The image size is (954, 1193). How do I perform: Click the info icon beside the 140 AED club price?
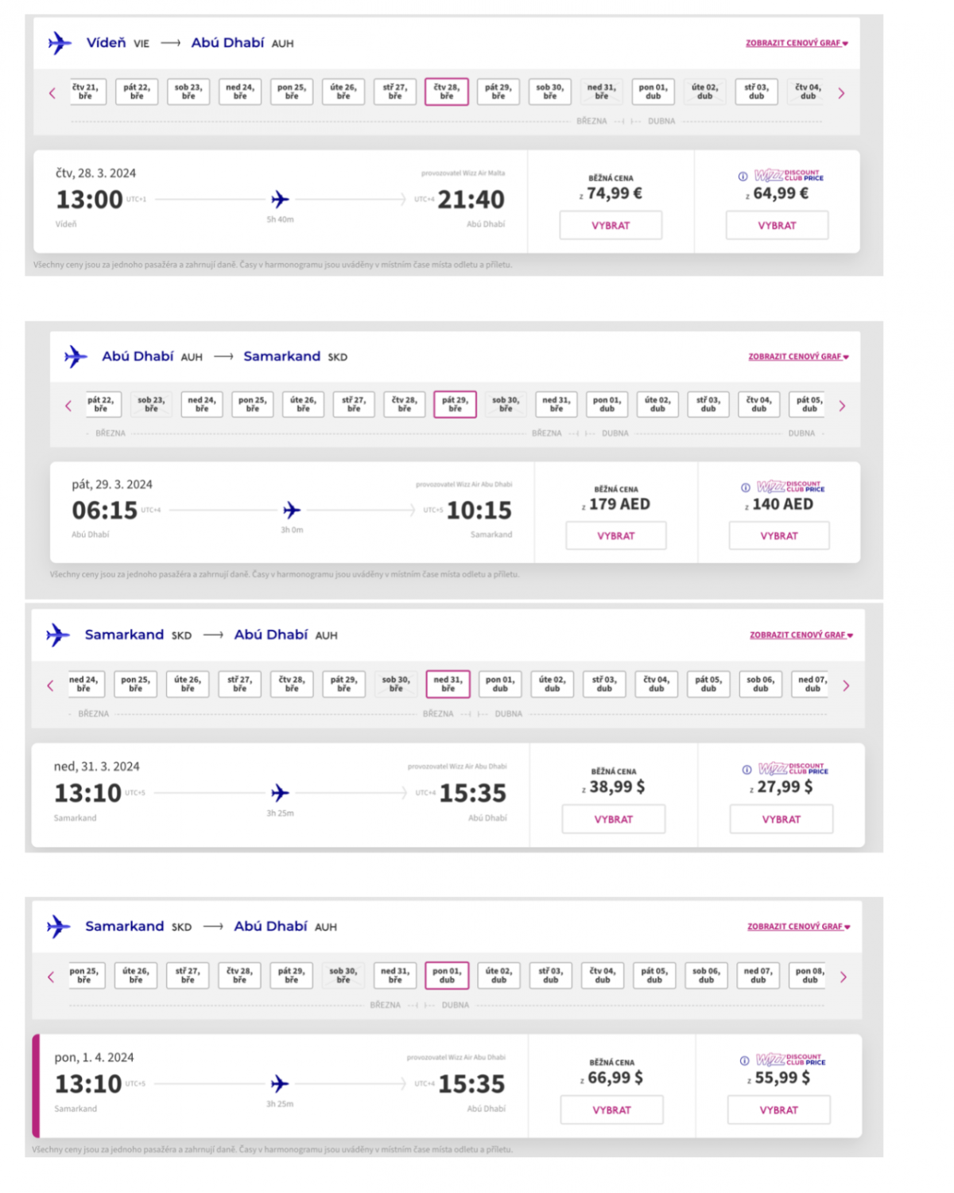(746, 488)
